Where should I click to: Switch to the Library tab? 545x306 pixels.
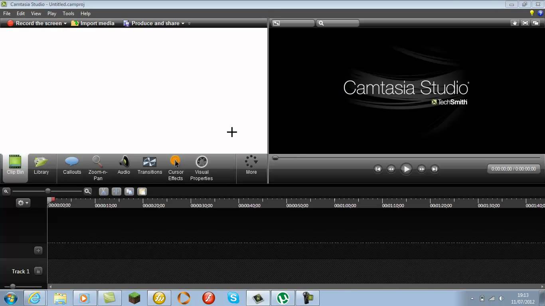pyautogui.click(x=41, y=166)
